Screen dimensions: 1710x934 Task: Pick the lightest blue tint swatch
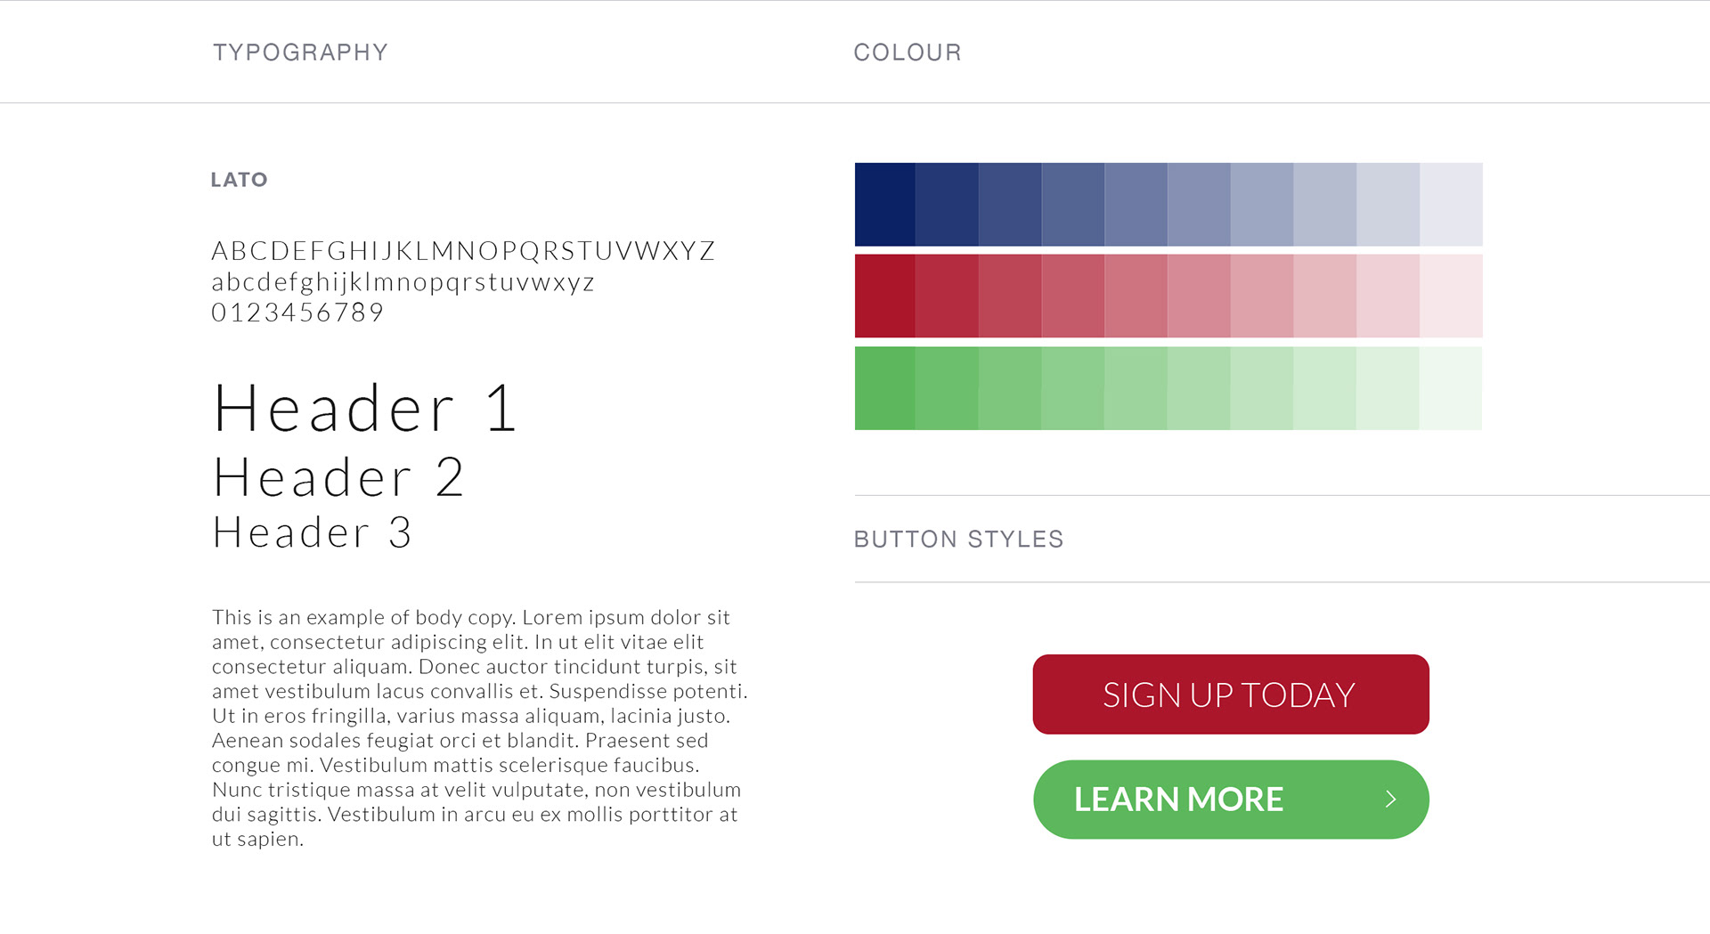(x=1451, y=204)
